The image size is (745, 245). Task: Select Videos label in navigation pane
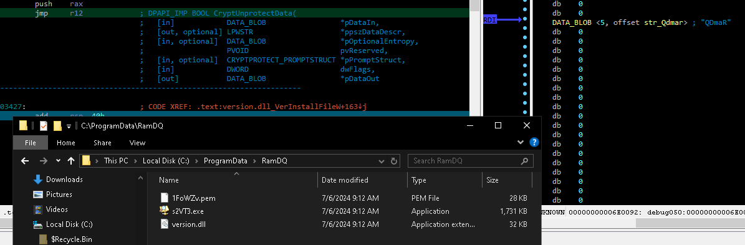[57, 209]
